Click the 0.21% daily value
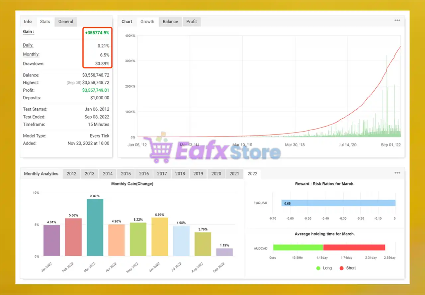Viewport: 425px width, 295px height. (x=103, y=46)
